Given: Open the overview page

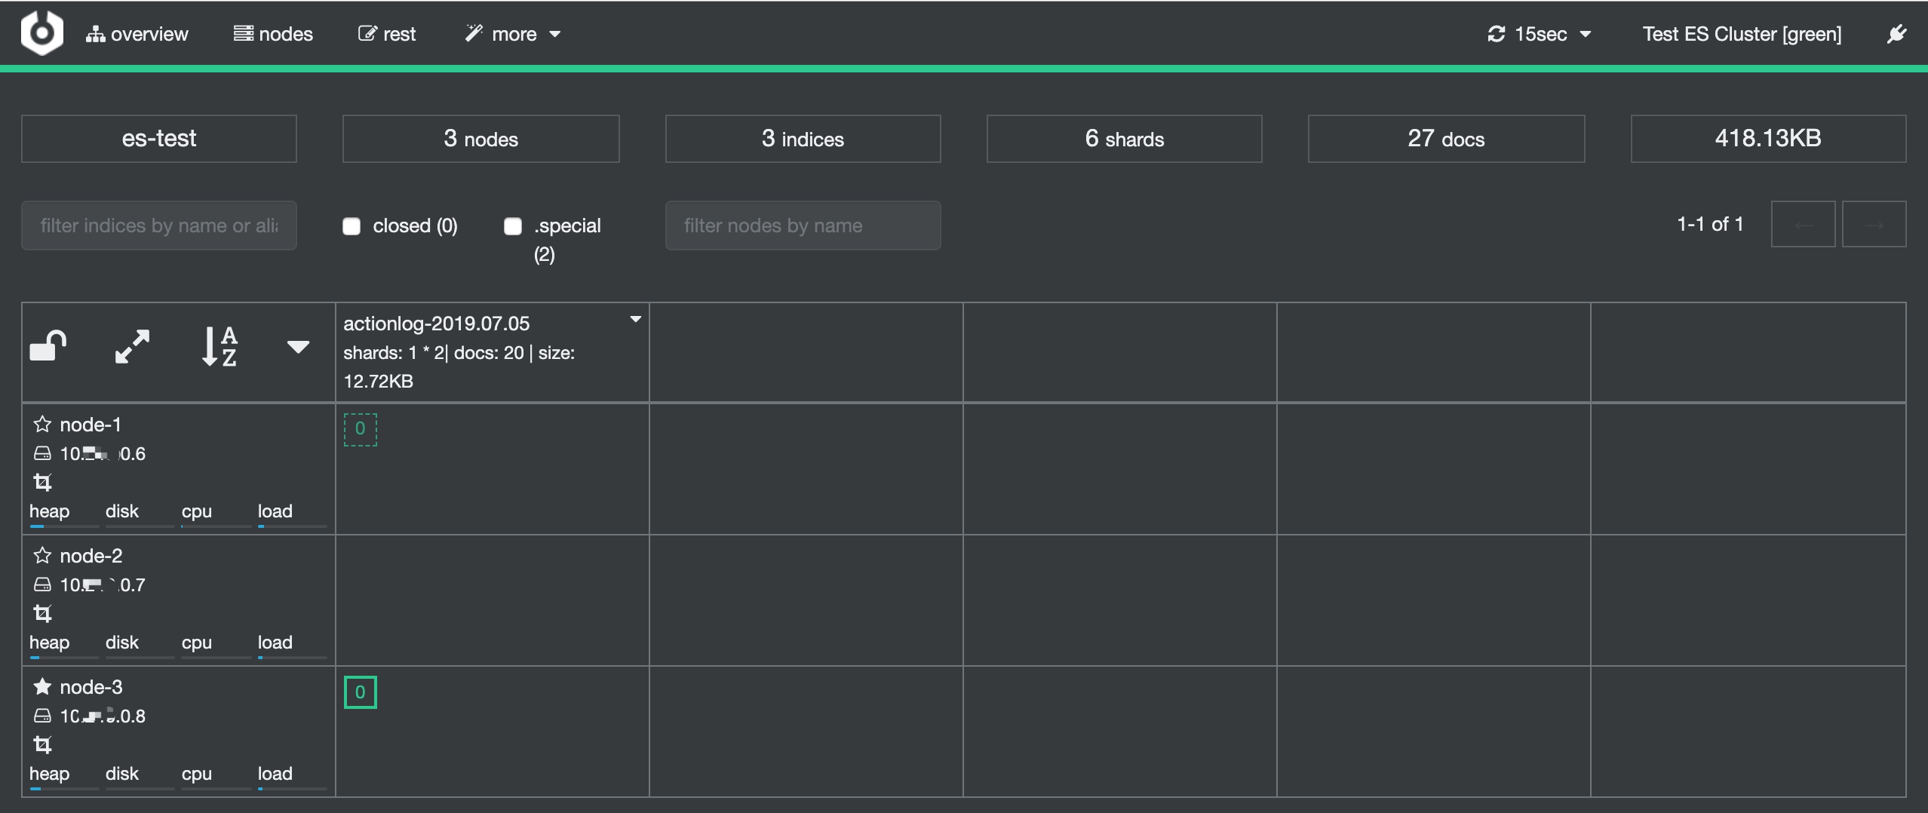Looking at the screenshot, I should (x=137, y=34).
